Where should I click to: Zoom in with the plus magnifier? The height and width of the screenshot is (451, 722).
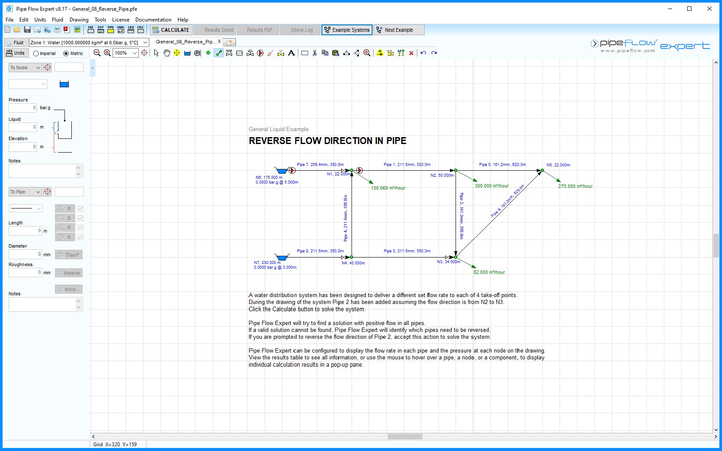(x=107, y=53)
